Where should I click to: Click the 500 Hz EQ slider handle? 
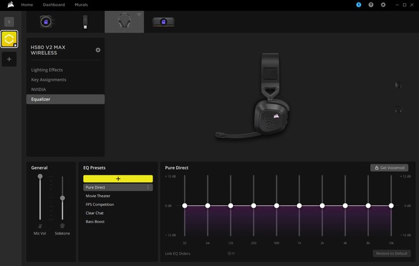277,206
